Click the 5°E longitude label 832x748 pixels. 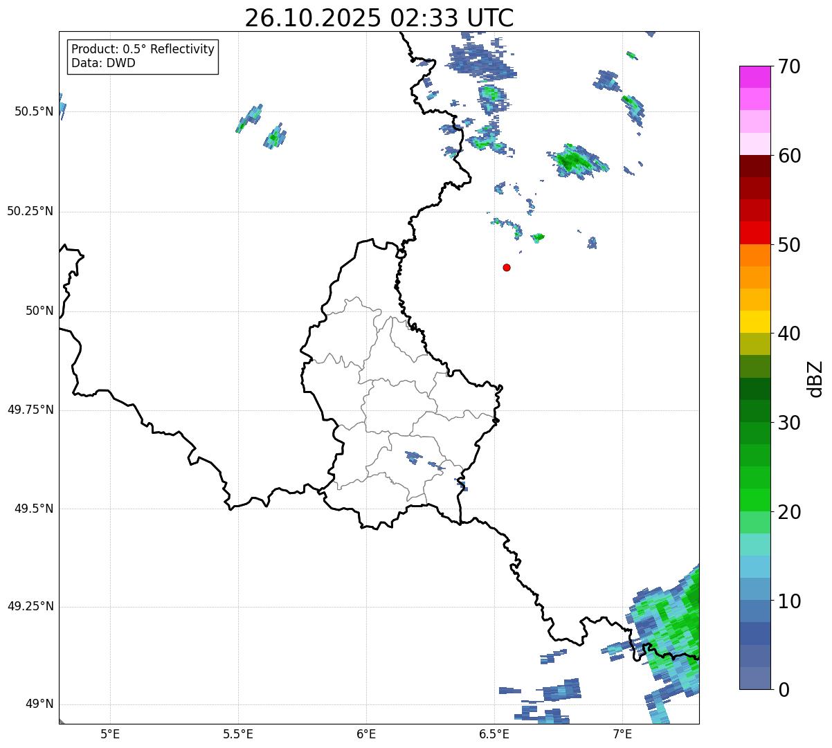(x=110, y=733)
